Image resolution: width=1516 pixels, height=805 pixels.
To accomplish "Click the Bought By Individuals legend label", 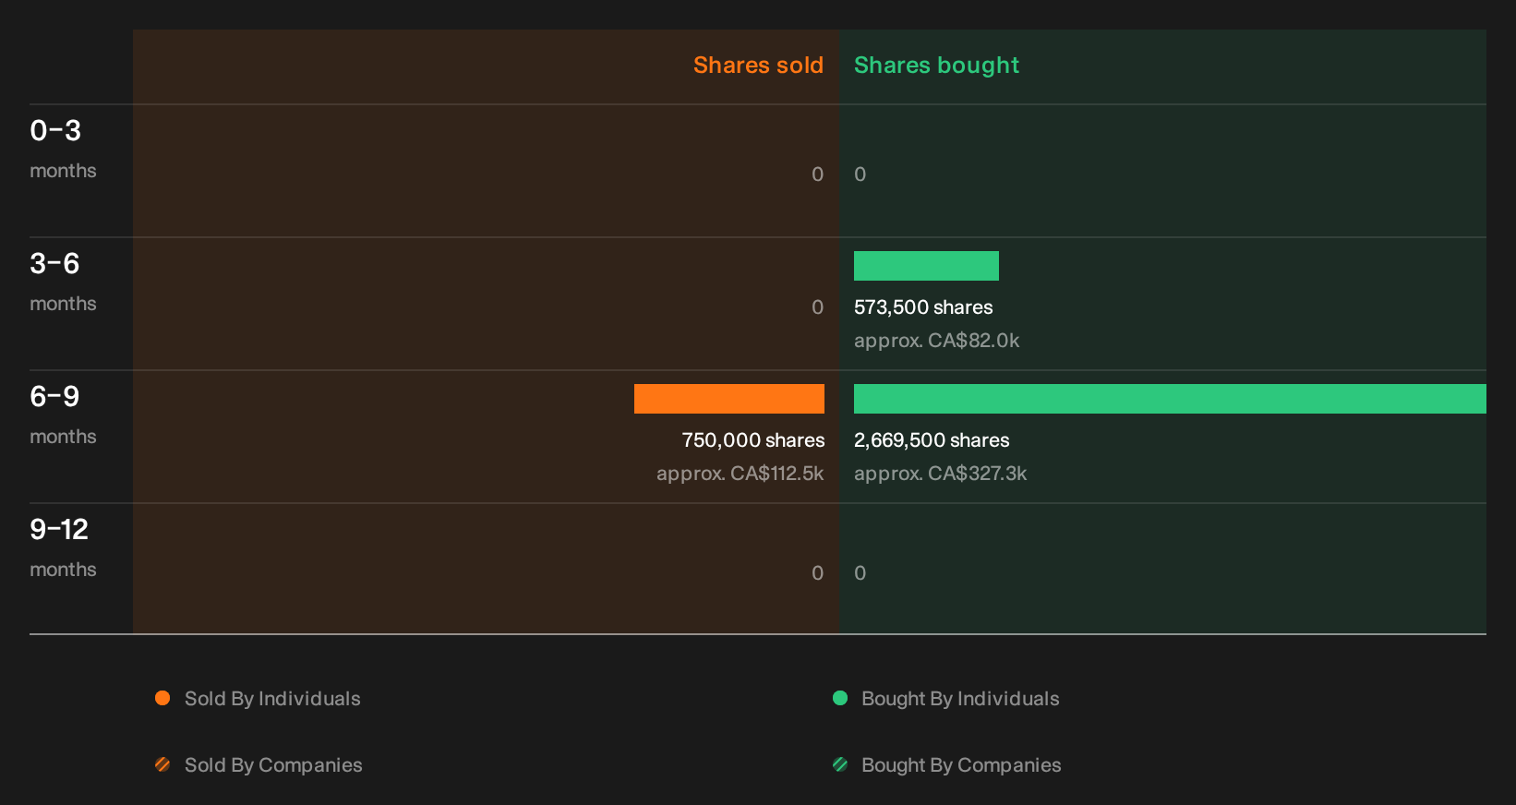I will 960,699.
